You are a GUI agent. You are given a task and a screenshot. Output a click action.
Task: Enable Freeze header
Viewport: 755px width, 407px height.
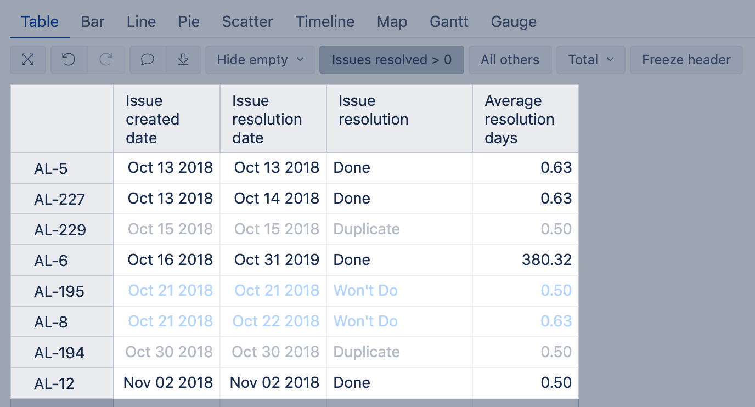[686, 60]
